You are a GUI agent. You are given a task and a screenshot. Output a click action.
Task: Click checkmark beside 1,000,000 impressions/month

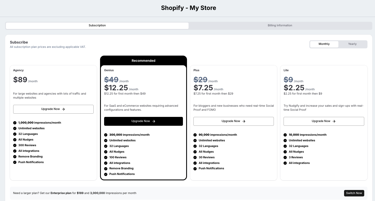[15, 123]
